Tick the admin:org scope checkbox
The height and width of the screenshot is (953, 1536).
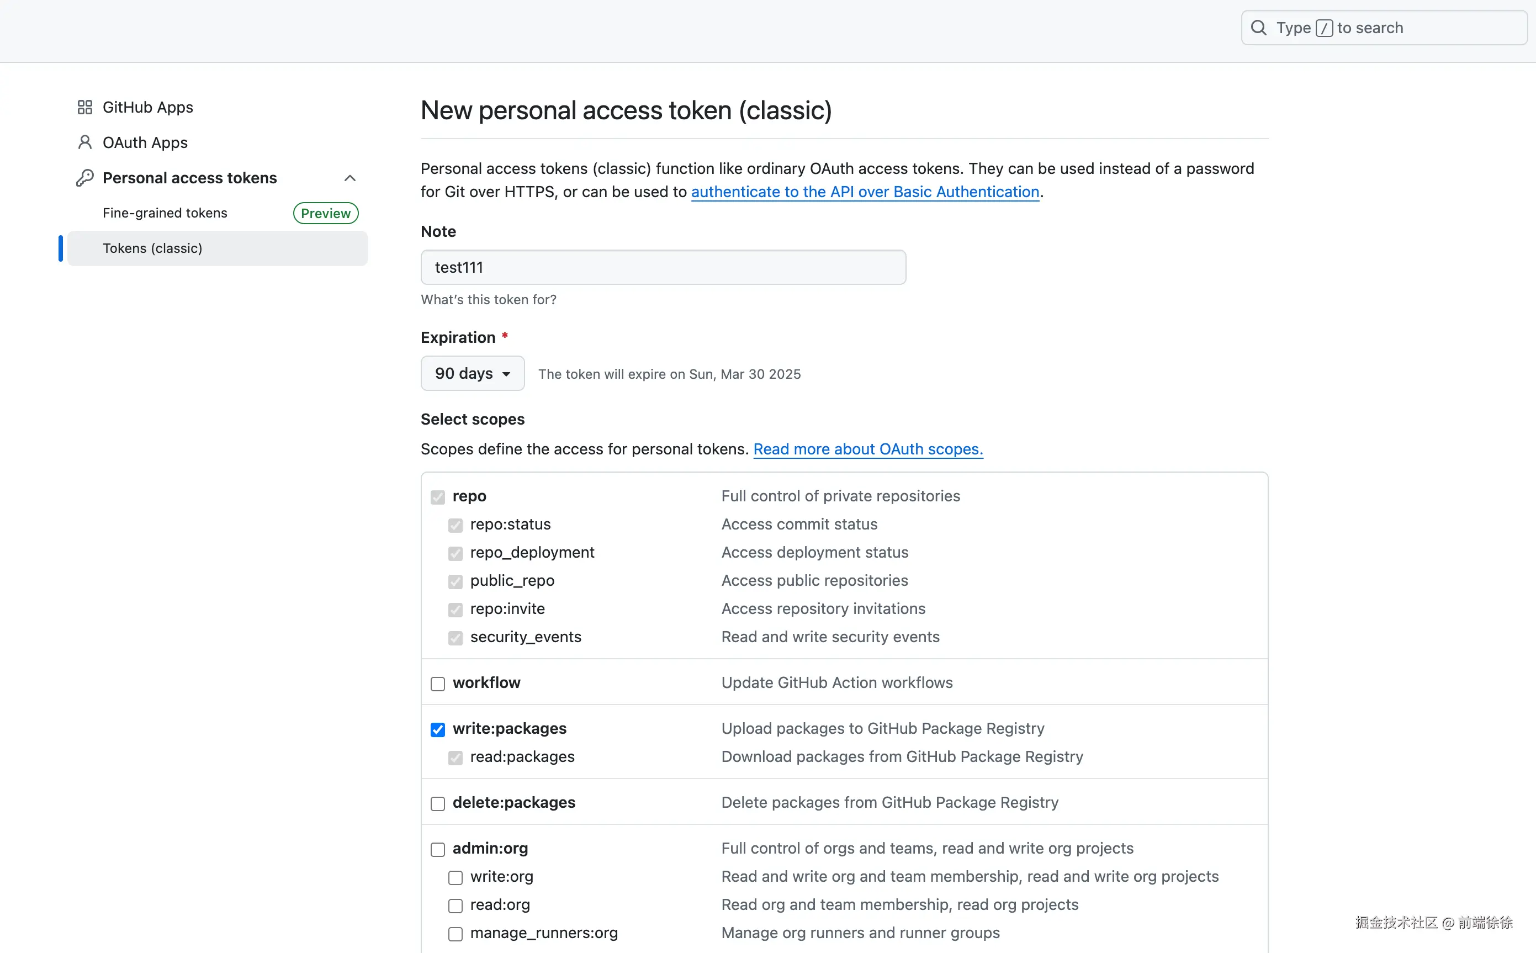point(437,849)
